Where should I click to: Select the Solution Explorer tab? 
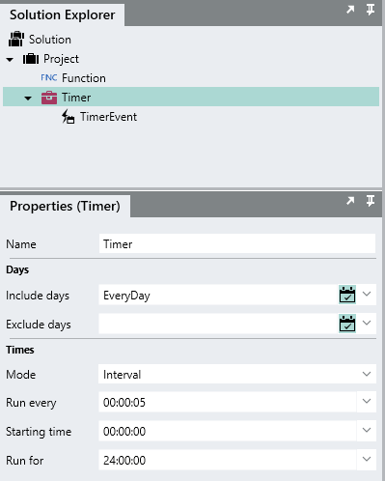pos(63,14)
